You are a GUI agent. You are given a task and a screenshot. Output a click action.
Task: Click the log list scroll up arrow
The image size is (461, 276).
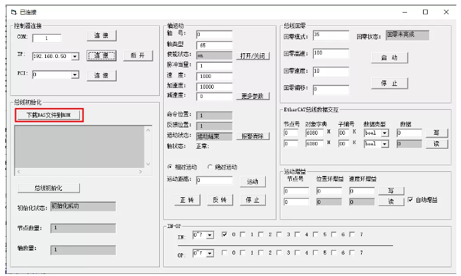pyautogui.click(x=148, y=130)
